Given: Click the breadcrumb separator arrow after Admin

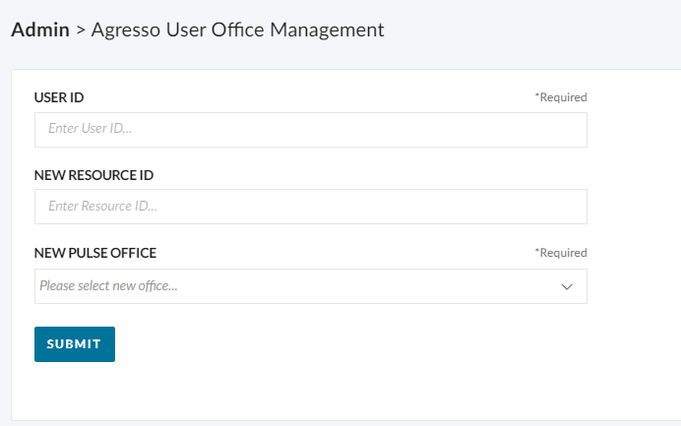Looking at the screenshot, I should coord(81,30).
